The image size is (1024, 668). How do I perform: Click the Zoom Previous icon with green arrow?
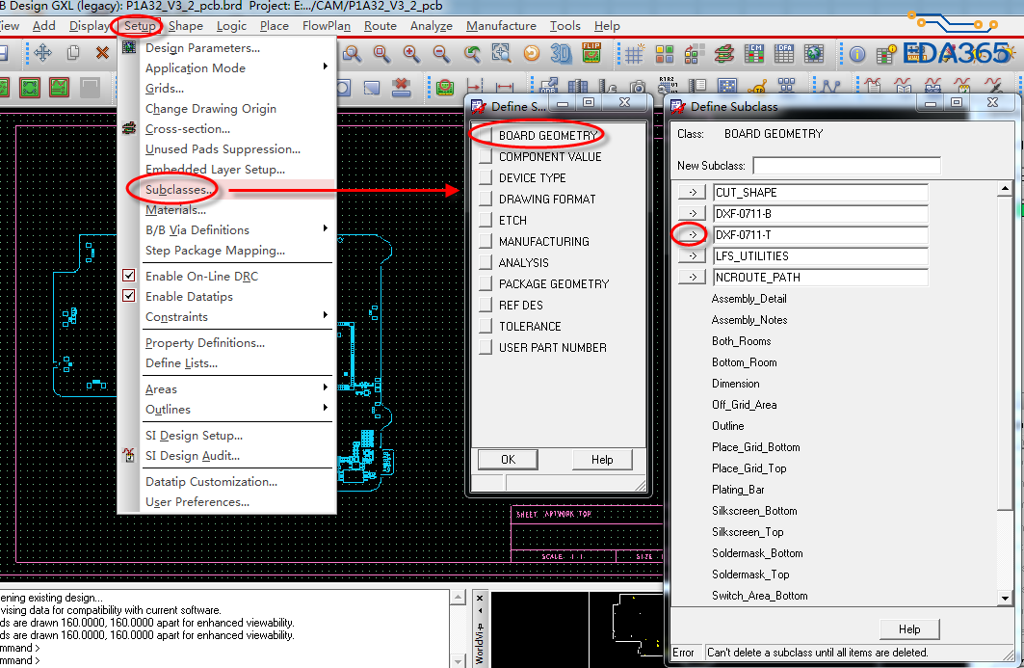pos(472,54)
